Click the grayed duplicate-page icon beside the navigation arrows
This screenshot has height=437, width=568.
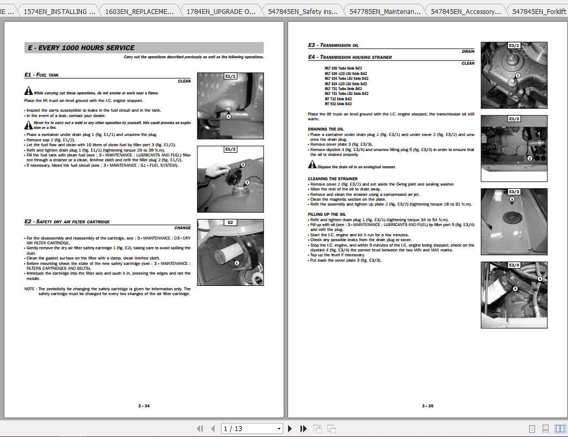[317, 428]
